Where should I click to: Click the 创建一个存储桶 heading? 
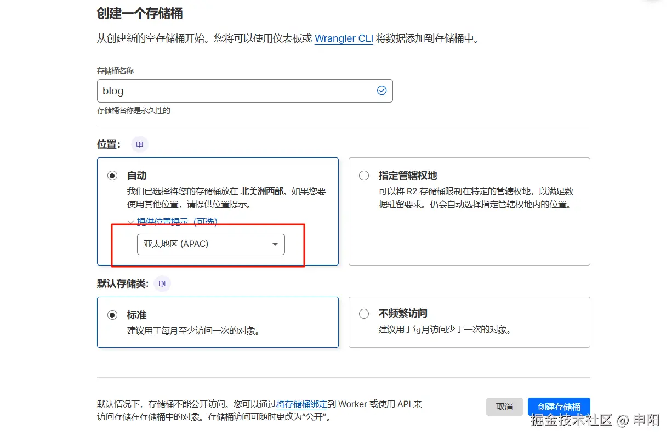(140, 13)
